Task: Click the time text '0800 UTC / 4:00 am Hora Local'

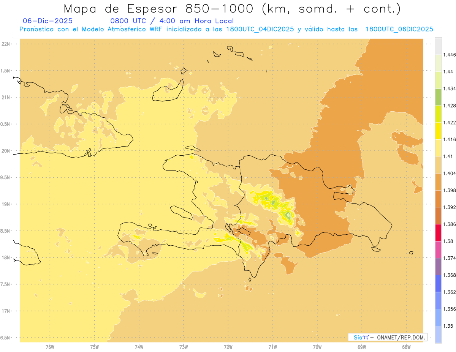Action: [172, 21]
